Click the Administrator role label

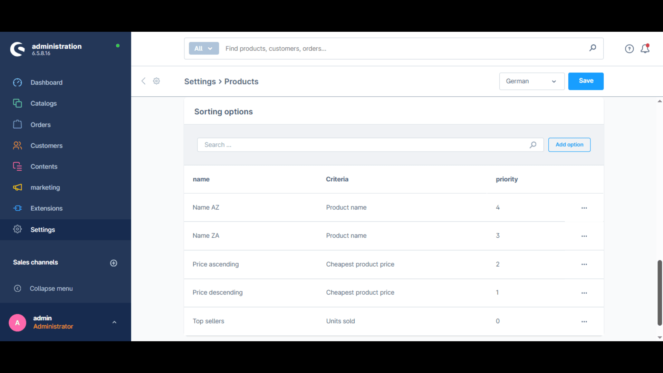pyautogui.click(x=53, y=326)
